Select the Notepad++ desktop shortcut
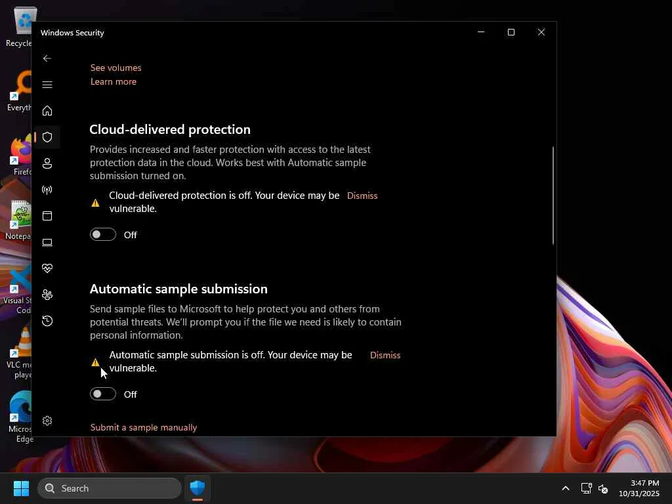672x504 pixels. (x=18, y=220)
